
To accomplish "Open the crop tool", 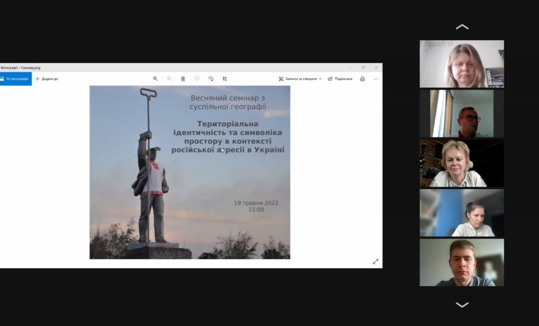I will pos(225,79).
